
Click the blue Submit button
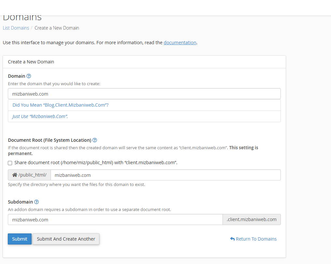point(20,239)
